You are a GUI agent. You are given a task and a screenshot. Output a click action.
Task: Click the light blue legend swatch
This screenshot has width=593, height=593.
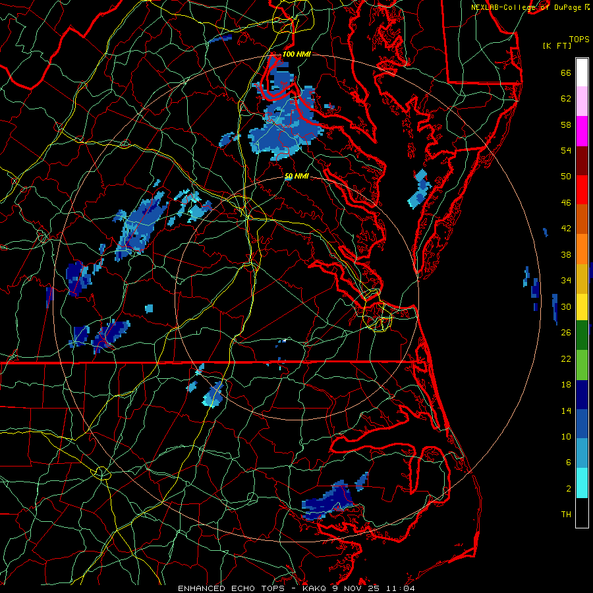(x=582, y=453)
